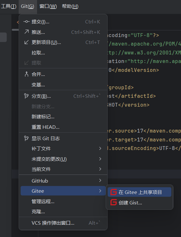Viewport: 181px width, 237px height.
Task: Open the 未提交的更改(U) menu entry
Action: coord(63,159)
